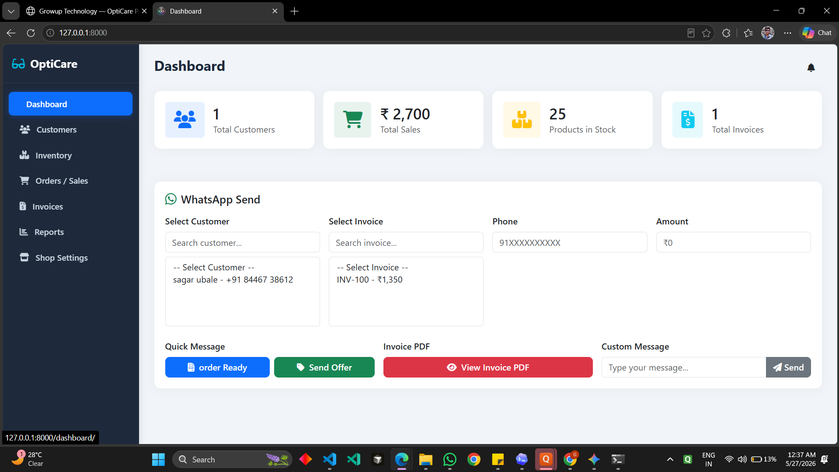Focus the Amount field
The height and width of the screenshot is (472, 839).
pos(733,242)
